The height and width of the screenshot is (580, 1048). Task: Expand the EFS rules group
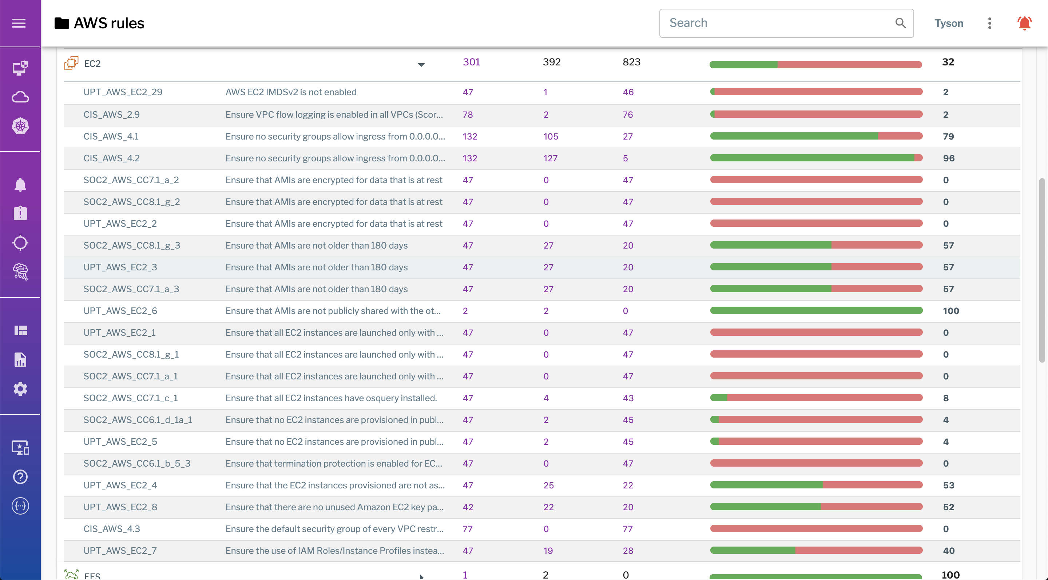pos(421,576)
